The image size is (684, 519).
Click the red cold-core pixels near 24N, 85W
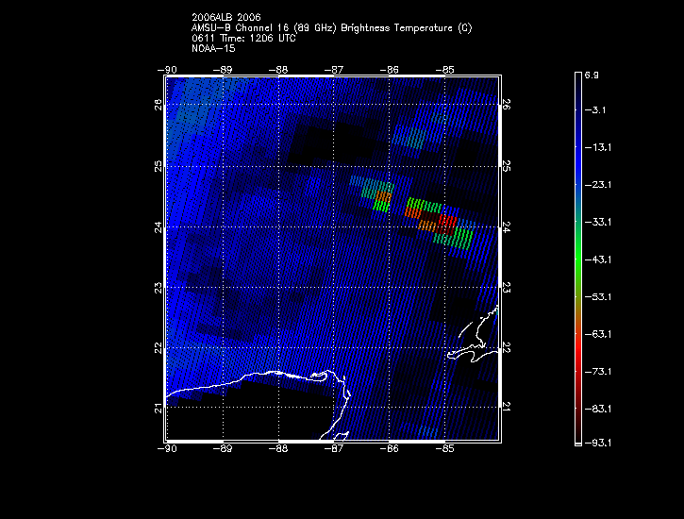(447, 220)
